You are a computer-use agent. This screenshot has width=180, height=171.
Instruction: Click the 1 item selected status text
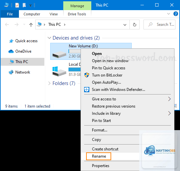(37, 106)
